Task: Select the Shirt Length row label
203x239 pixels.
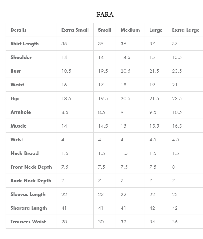Action: (25, 44)
